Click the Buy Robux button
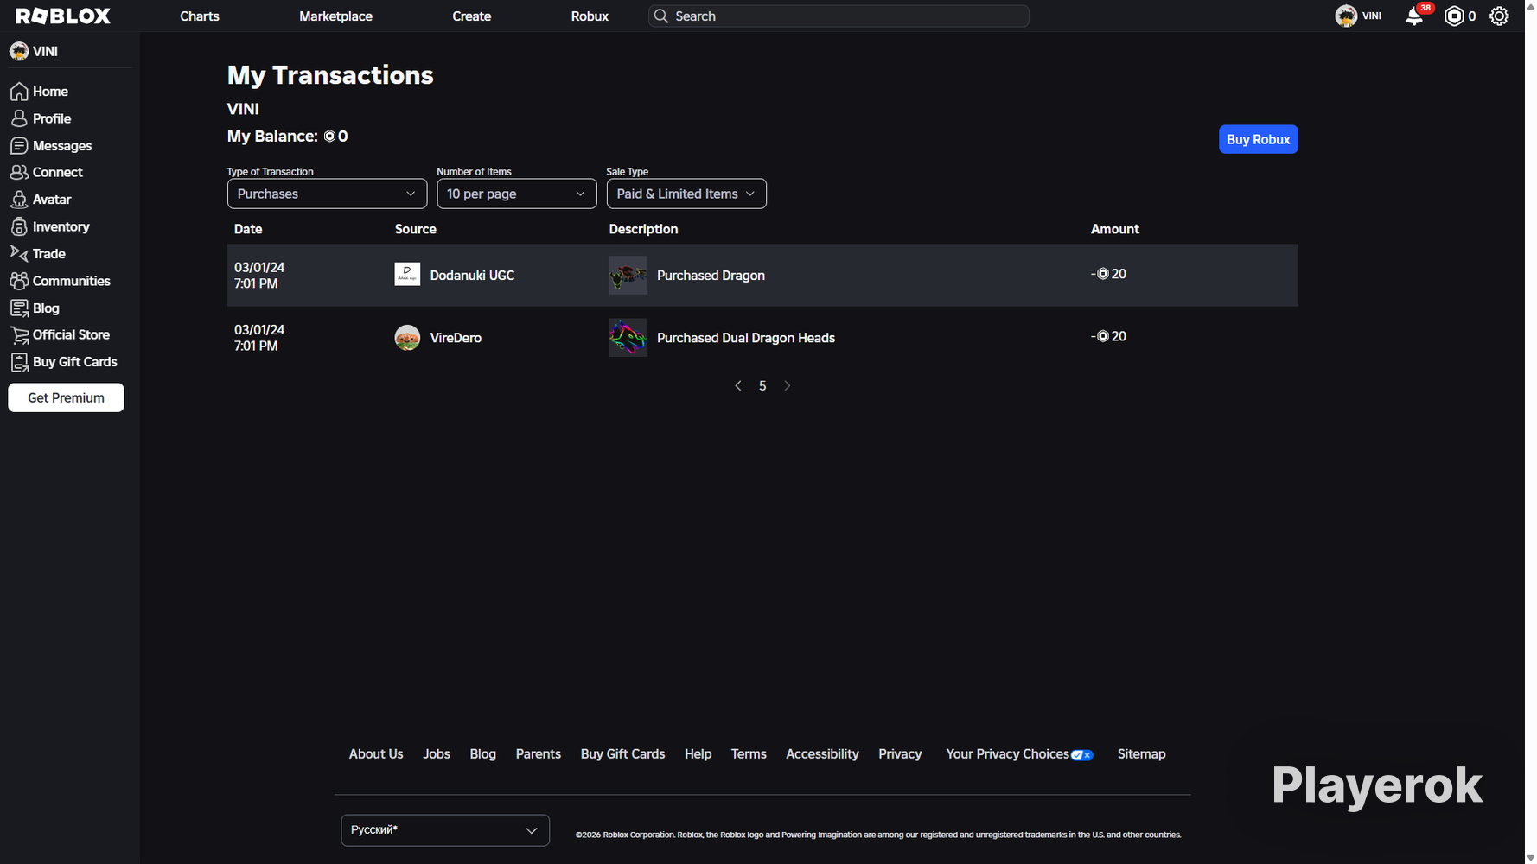Image resolution: width=1537 pixels, height=864 pixels. tap(1259, 139)
